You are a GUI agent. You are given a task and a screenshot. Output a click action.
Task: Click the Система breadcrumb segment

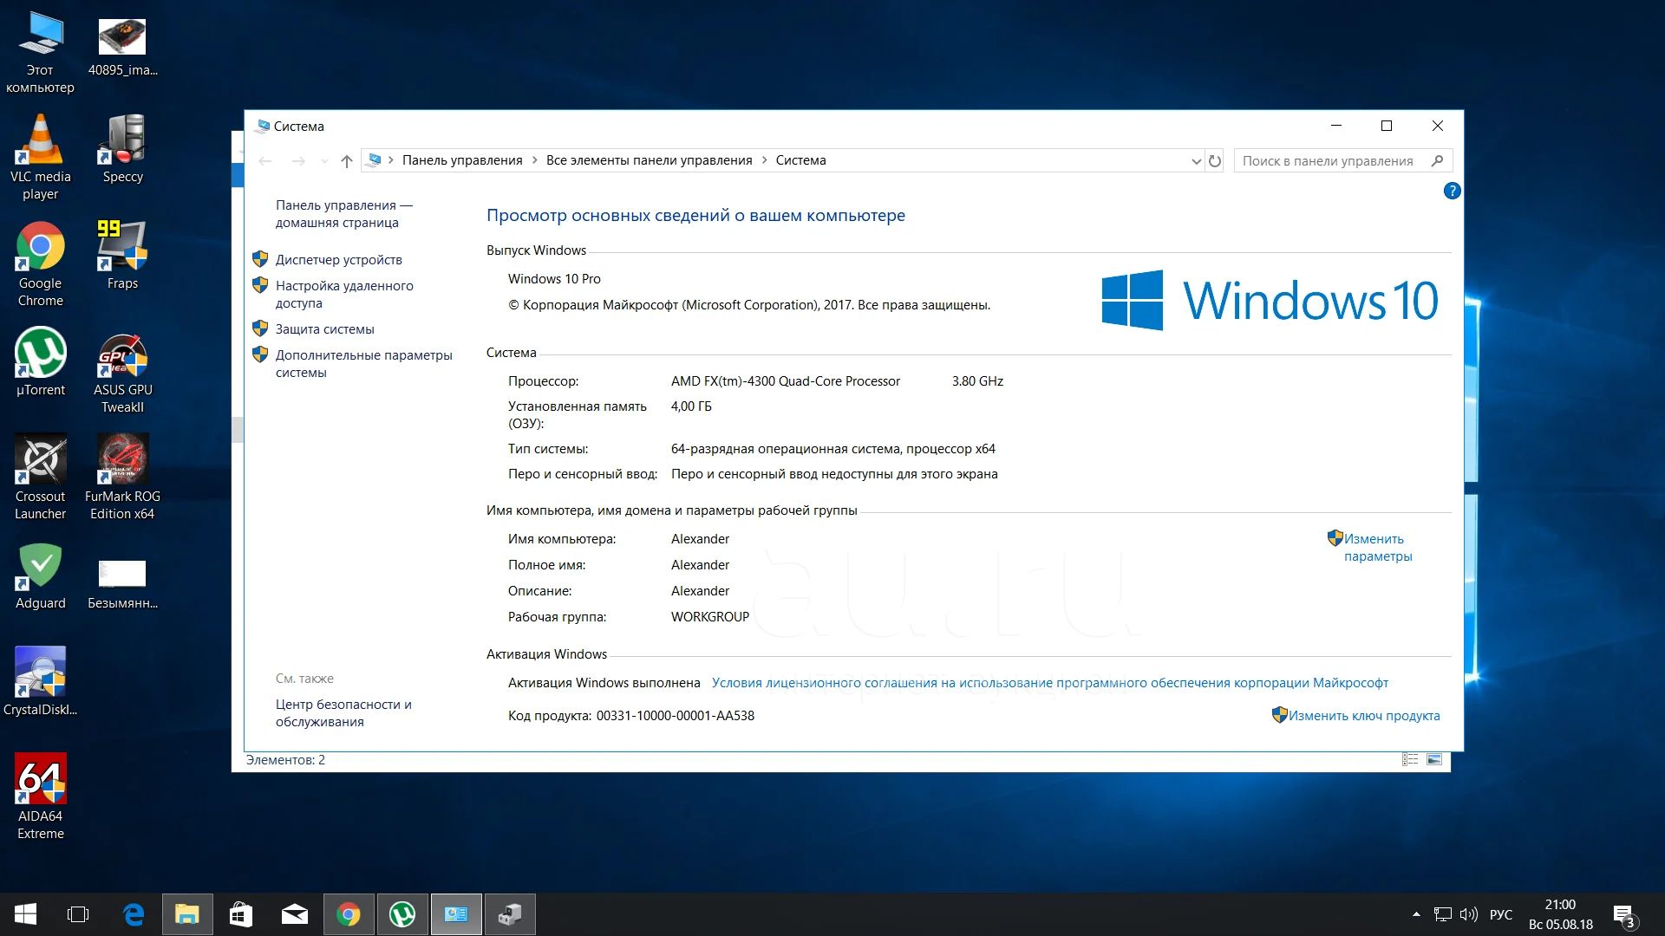click(x=800, y=160)
